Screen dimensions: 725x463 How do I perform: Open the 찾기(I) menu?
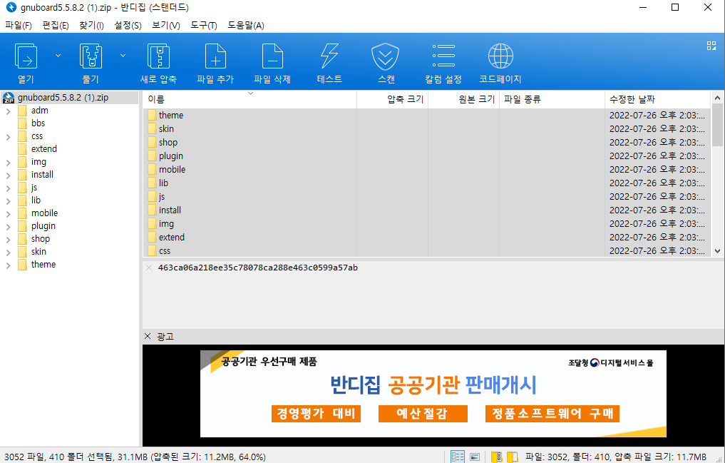91,26
